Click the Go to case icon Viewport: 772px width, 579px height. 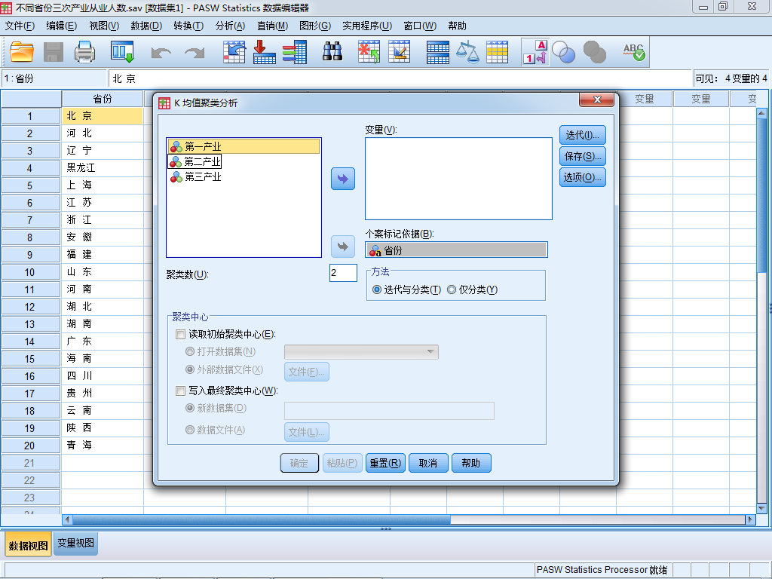click(x=234, y=52)
